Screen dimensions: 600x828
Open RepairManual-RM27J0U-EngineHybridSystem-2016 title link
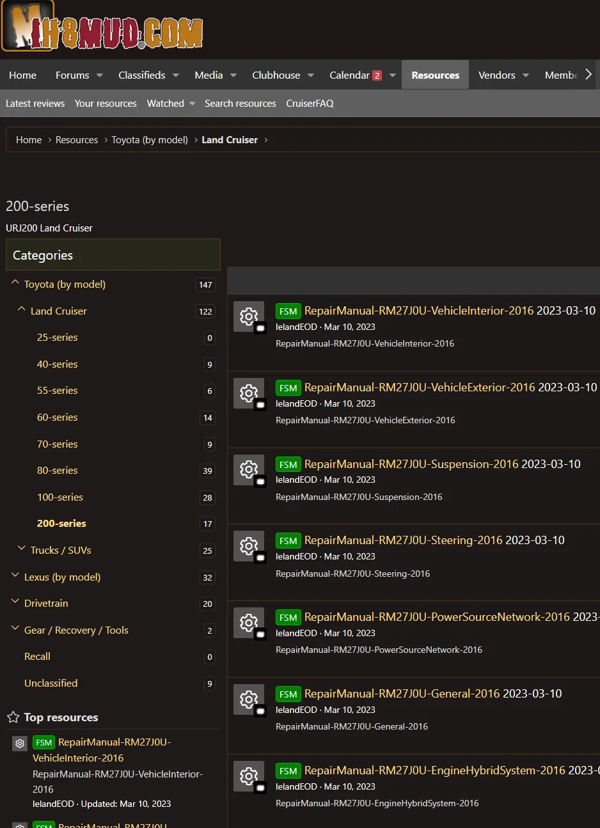tap(435, 770)
